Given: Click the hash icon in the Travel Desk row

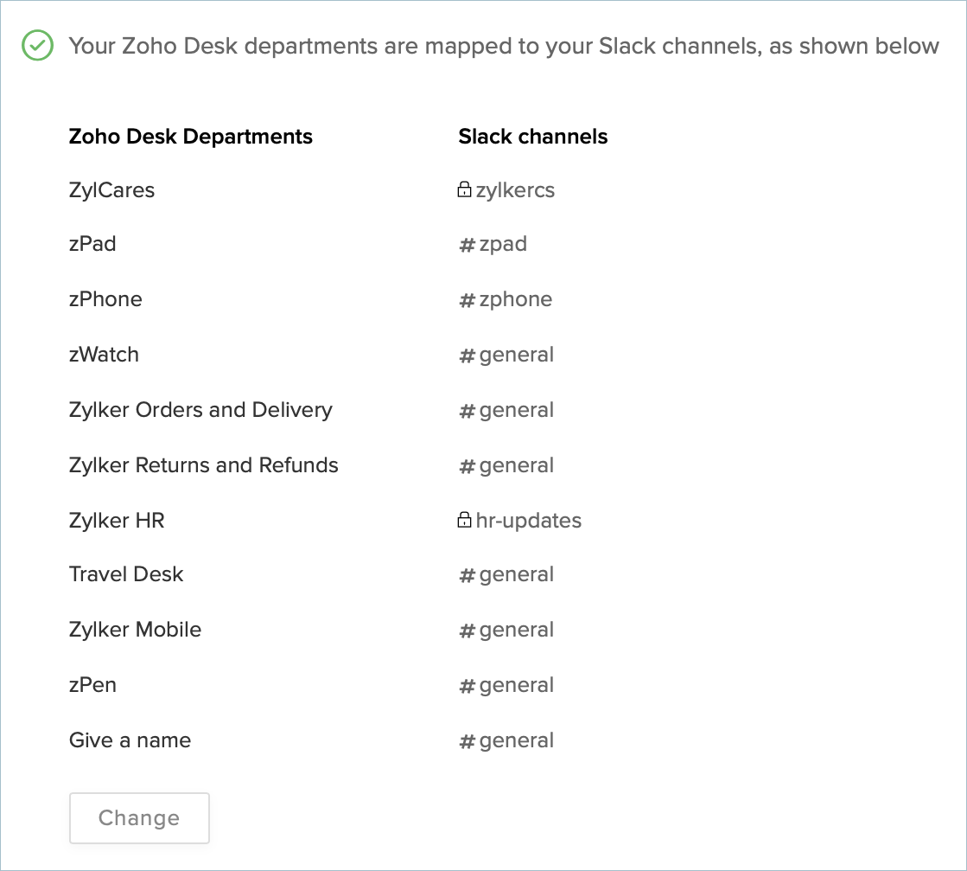Looking at the screenshot, I should pos(467,575).
